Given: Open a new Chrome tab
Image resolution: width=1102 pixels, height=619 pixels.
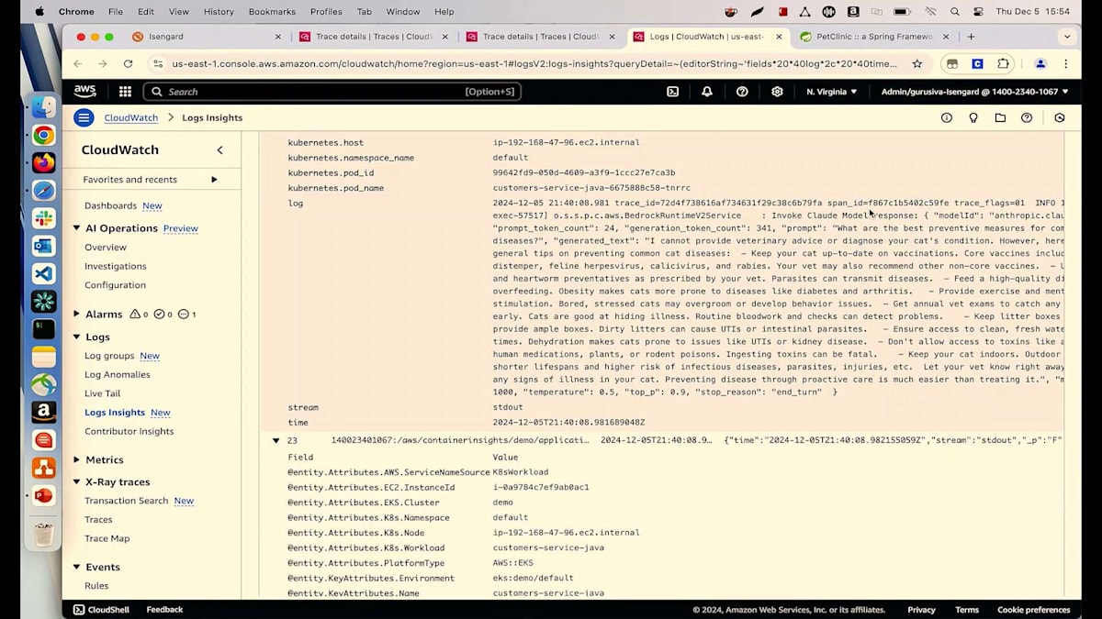Looking at the screenshot, I should tap(971, 37).
